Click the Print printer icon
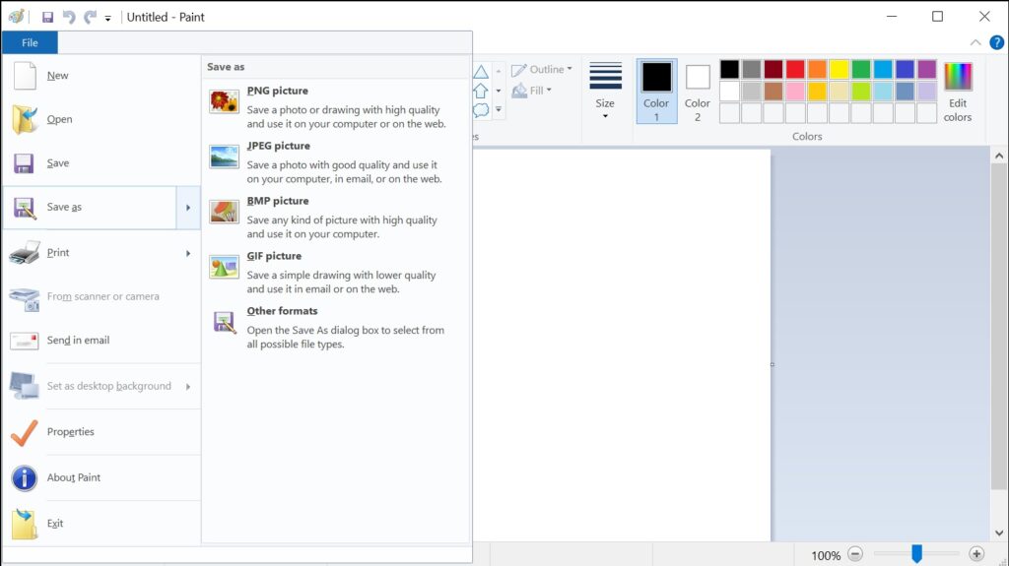This screenshot has height=566, width=1009. point(24,253)
